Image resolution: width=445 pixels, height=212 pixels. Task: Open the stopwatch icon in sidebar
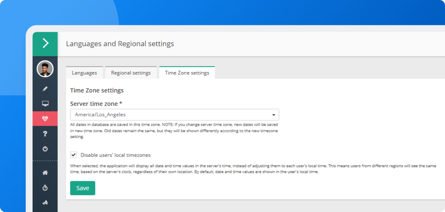tap(45, 188)
